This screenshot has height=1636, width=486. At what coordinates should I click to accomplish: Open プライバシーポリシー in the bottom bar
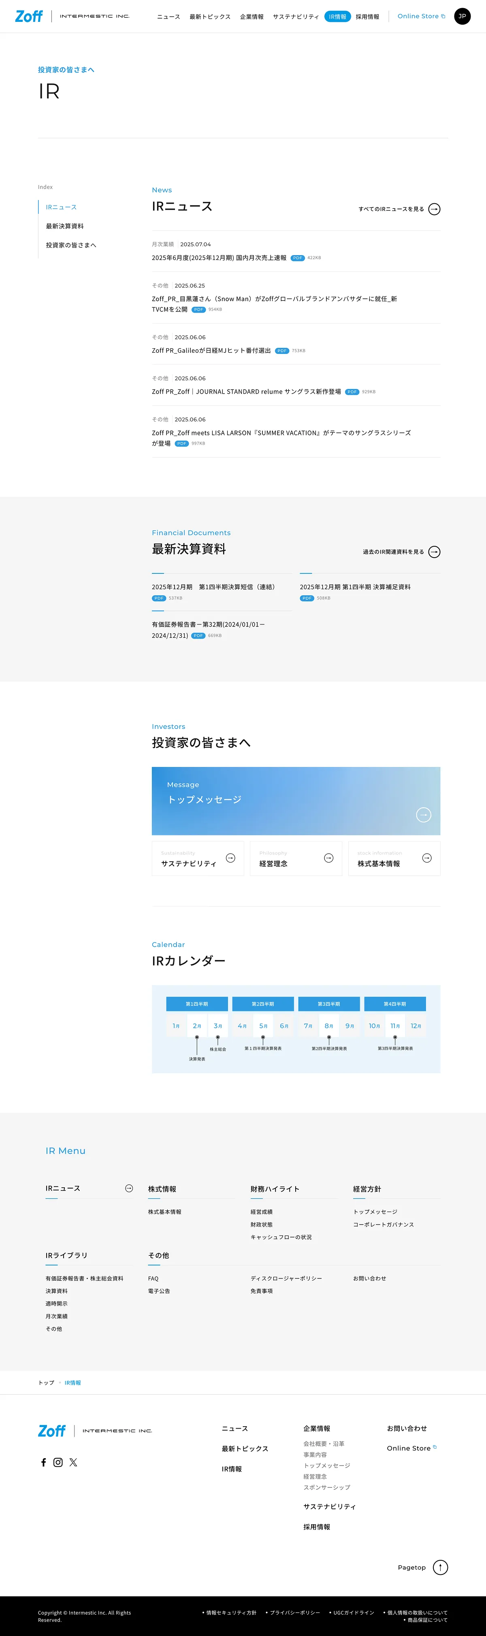(295, 1613)
